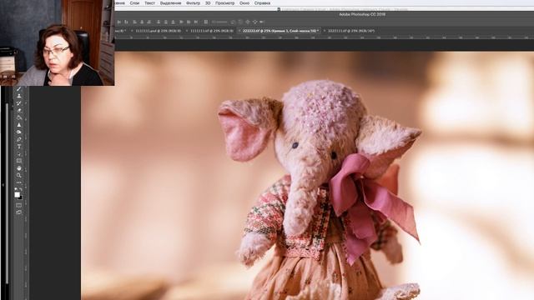The width and height of the screenshot is (534, 300).
Task: Select the Clone Stamp tool
Action: tap(19, 96)
